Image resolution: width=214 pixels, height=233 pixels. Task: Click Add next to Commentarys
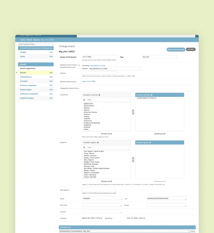51,77
